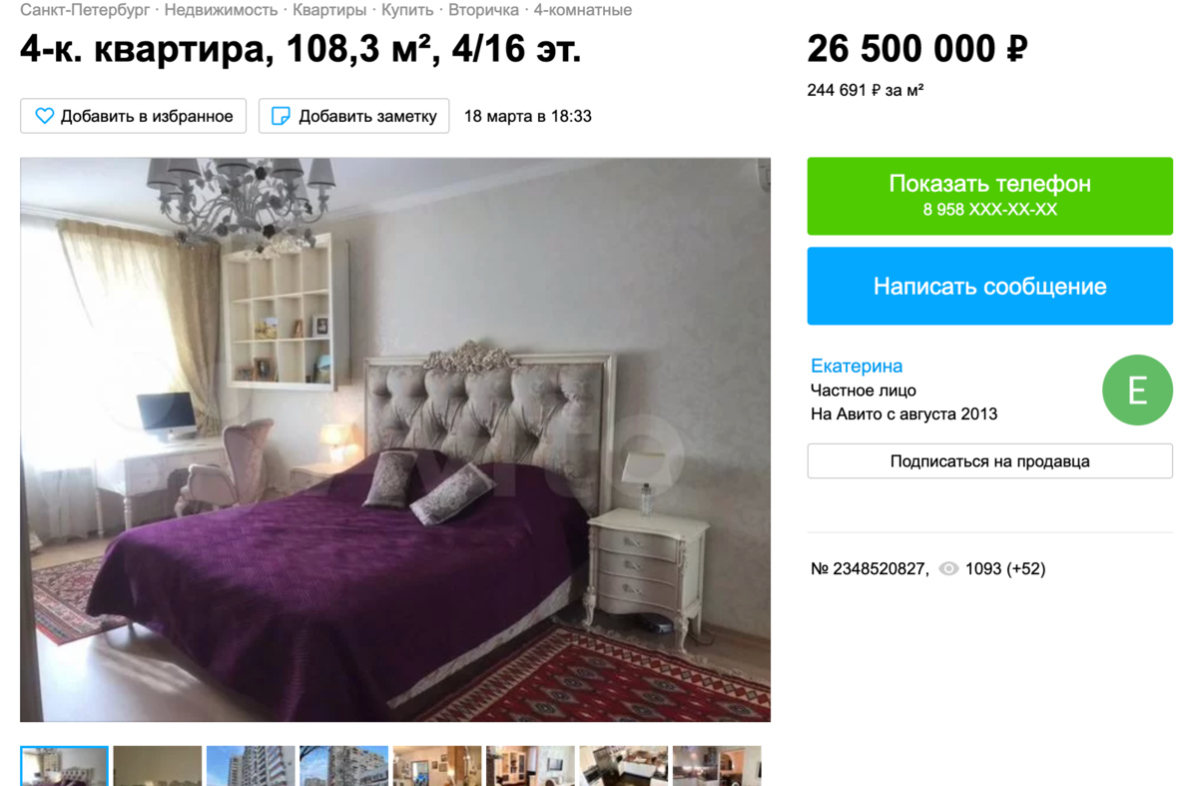
Task: Open Вторичка breadcrumb link
Action: point(483,10)
